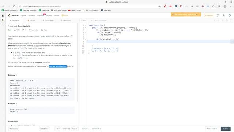Click the thumbs-down dislike icon showing 47
This screenshot has width=234, height=132.
[23, 30]
